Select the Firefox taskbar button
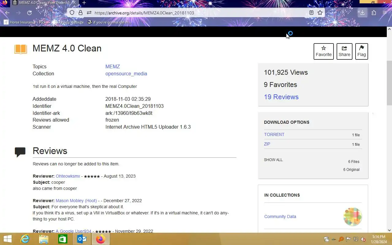 tap(101, 239)
